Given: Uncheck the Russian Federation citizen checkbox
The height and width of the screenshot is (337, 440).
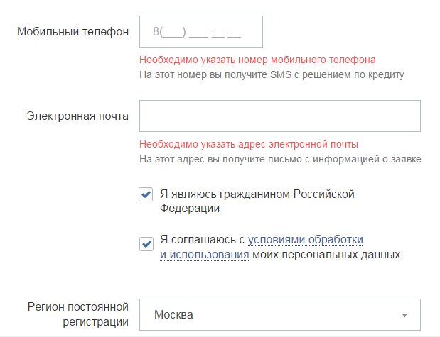Looking at the screenshot, I should coord(146,194).
